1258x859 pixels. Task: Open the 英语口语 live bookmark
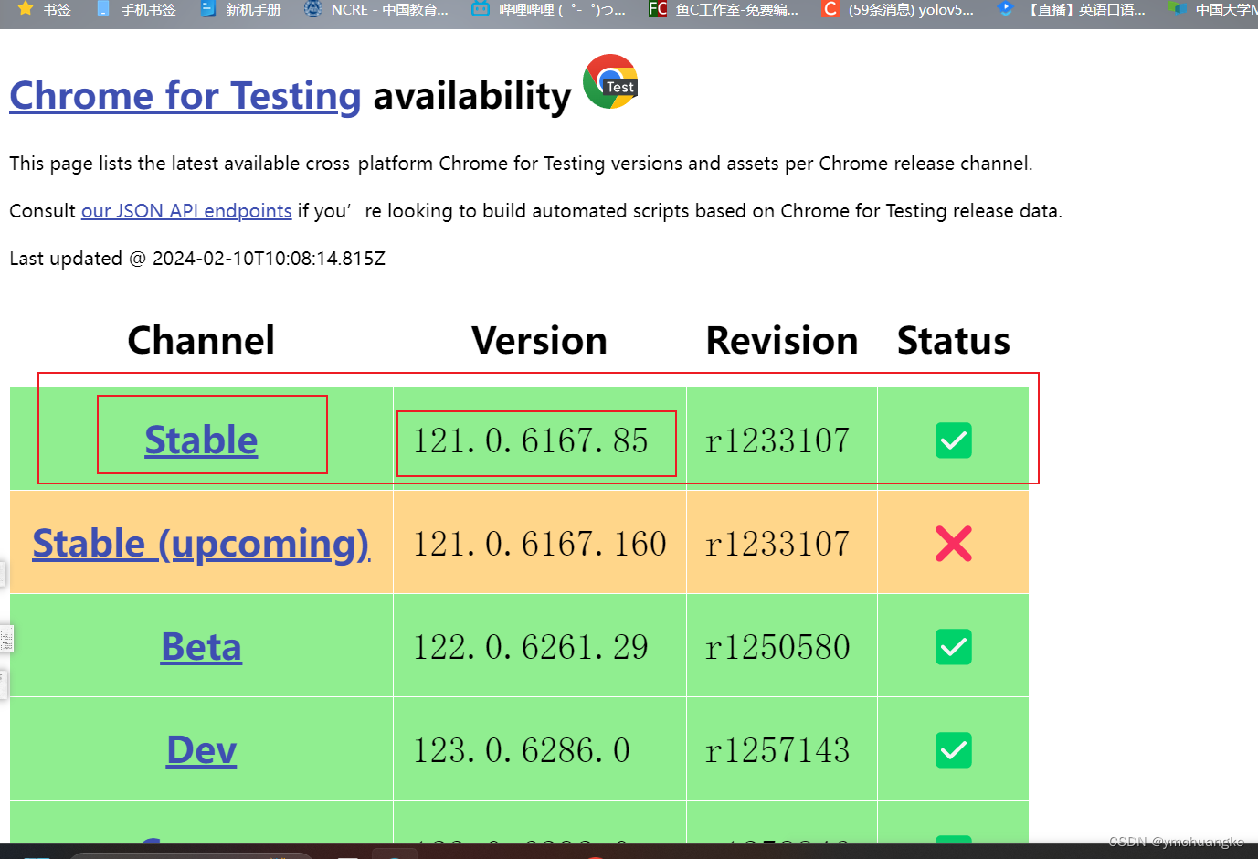click(x=1072, y=9)
